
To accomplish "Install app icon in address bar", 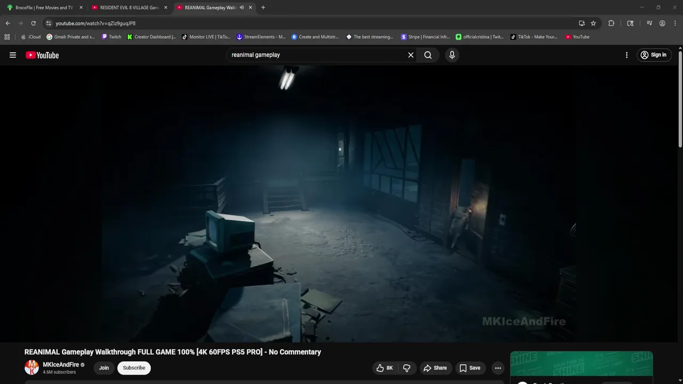I will coord(582,23).
